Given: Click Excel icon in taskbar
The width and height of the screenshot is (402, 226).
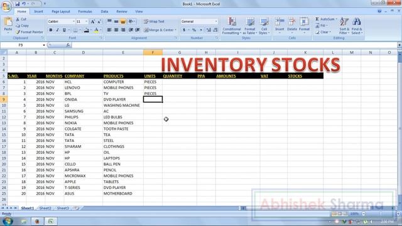Looking at the screenshot, I should tap(51, 221).
